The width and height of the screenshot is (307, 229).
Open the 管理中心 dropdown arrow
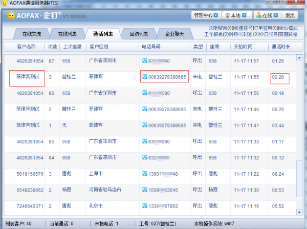(x=216, y=15)
